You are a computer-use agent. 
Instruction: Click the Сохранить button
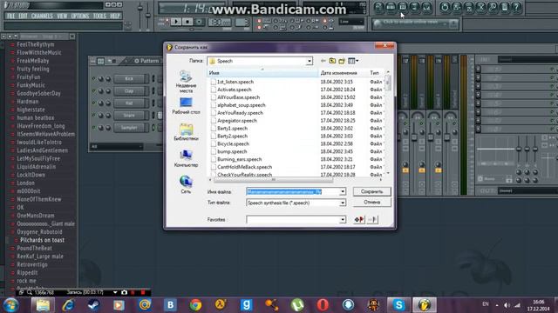372,191
